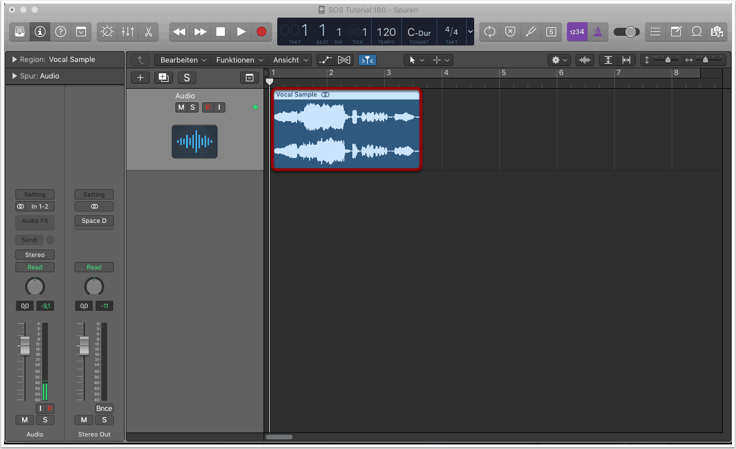Open the Library panel icon

coord(19,32)
